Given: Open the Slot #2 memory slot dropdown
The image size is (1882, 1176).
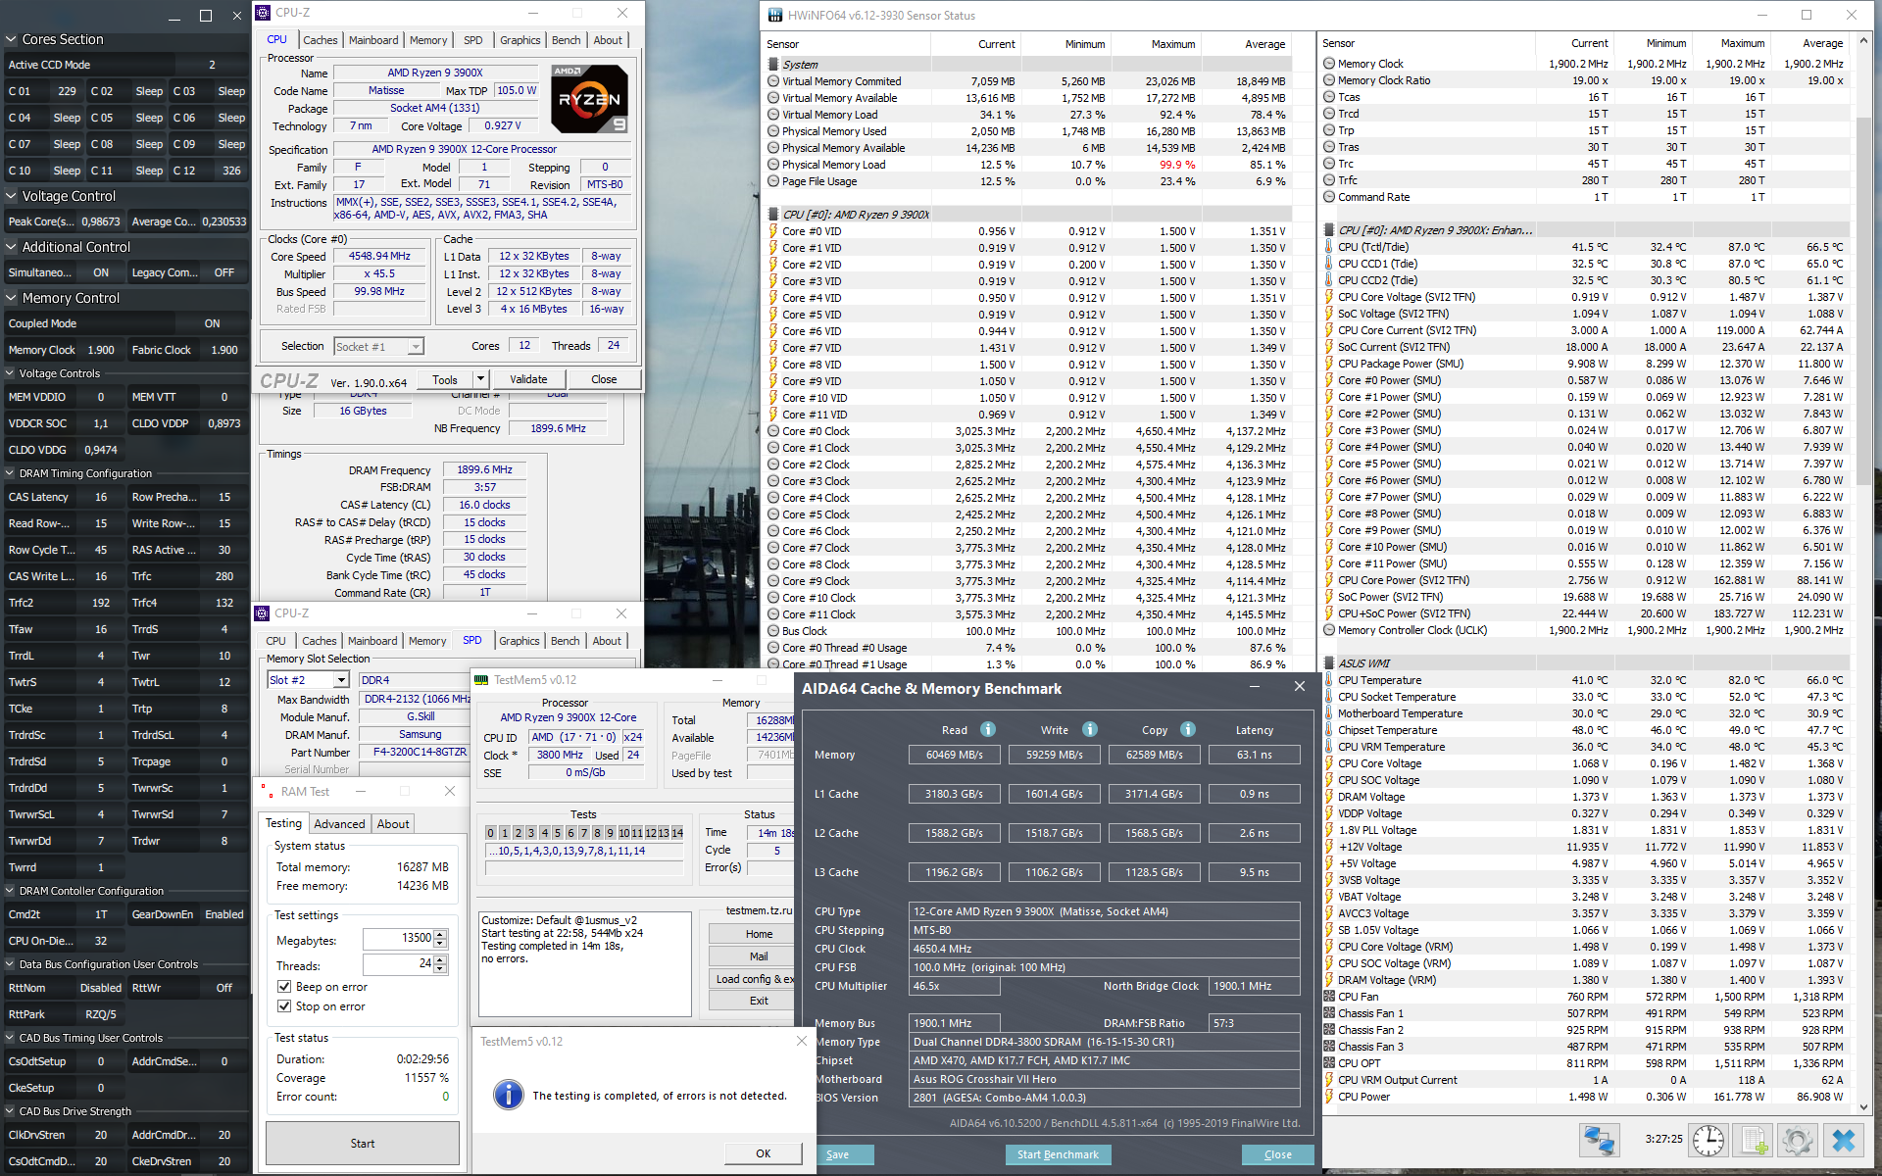Looking at the screenshot, I should [341, 680].
